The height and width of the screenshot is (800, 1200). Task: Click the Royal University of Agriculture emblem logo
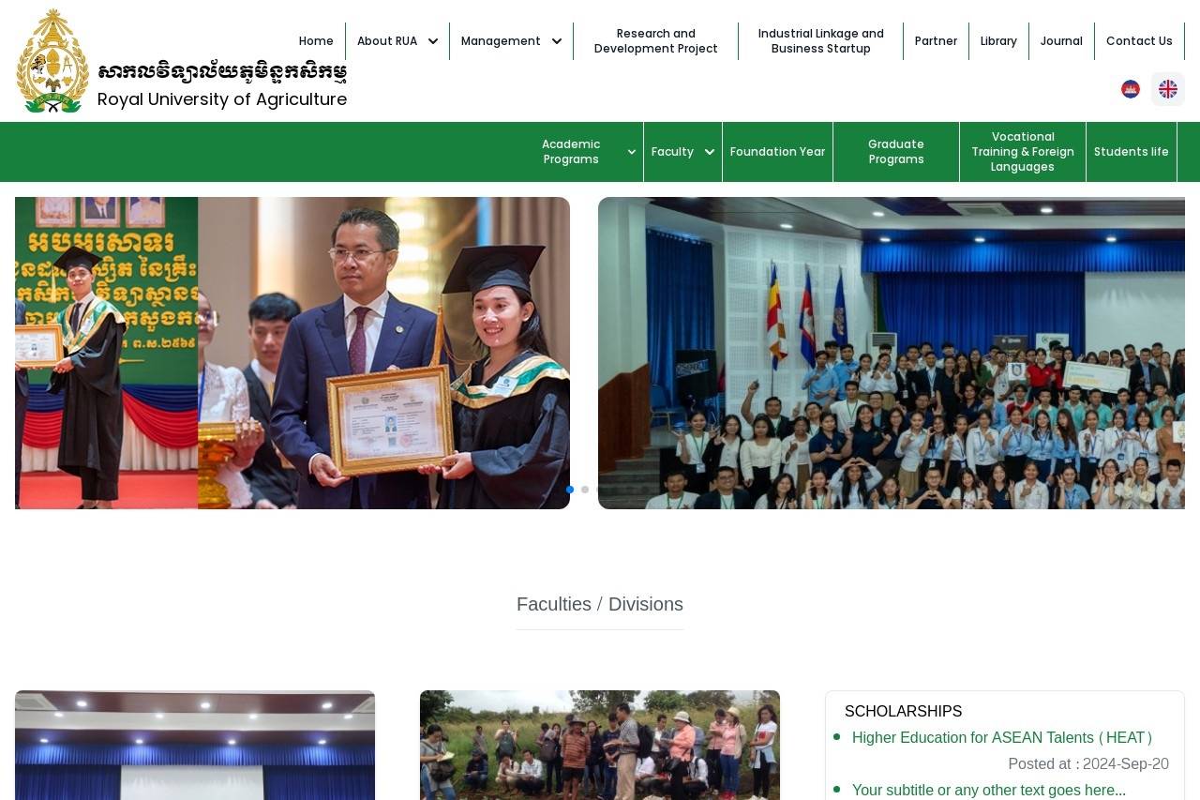pos(52,61)
